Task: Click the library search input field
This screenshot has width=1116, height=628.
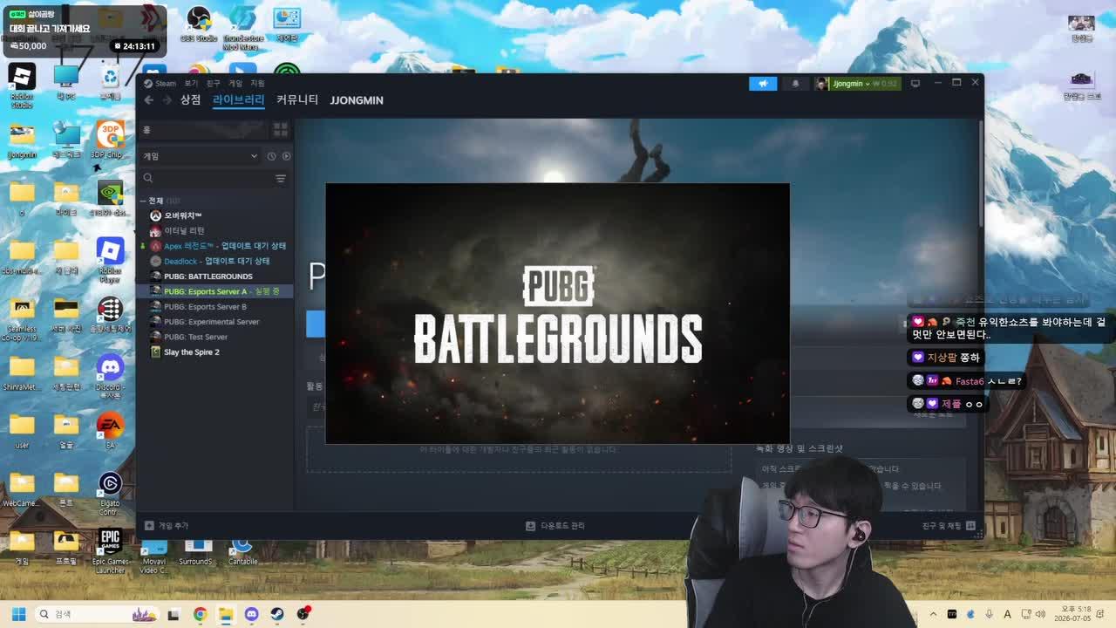Action: 206,178
